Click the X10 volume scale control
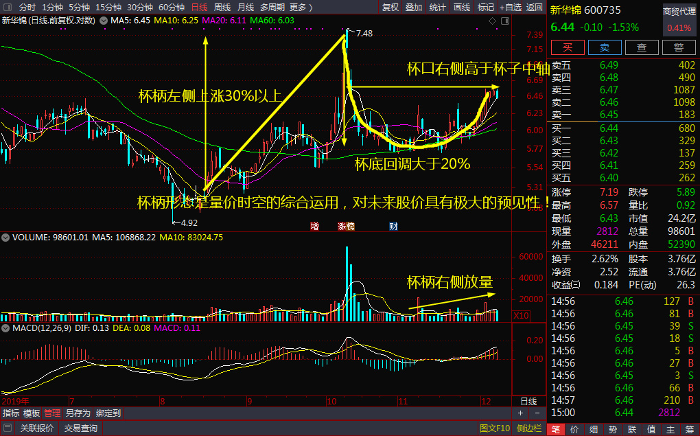The height and width of the screenshot is (436, 700). coord(522,316)
